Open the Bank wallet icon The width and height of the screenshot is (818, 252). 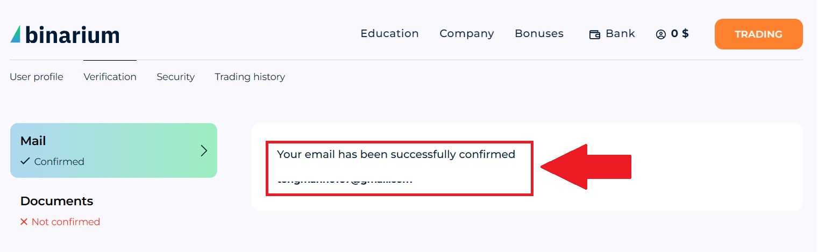(x=594, y=34)
